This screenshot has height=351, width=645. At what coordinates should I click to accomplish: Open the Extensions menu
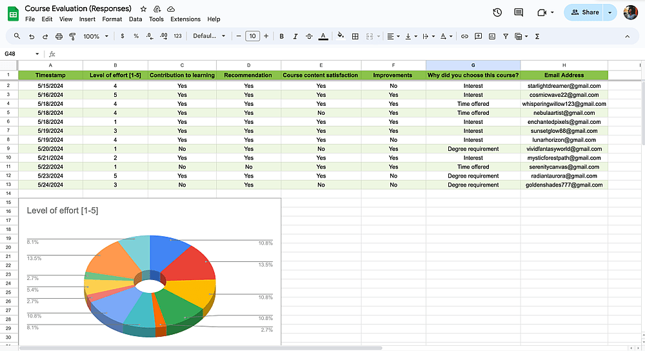coord(186,19)
